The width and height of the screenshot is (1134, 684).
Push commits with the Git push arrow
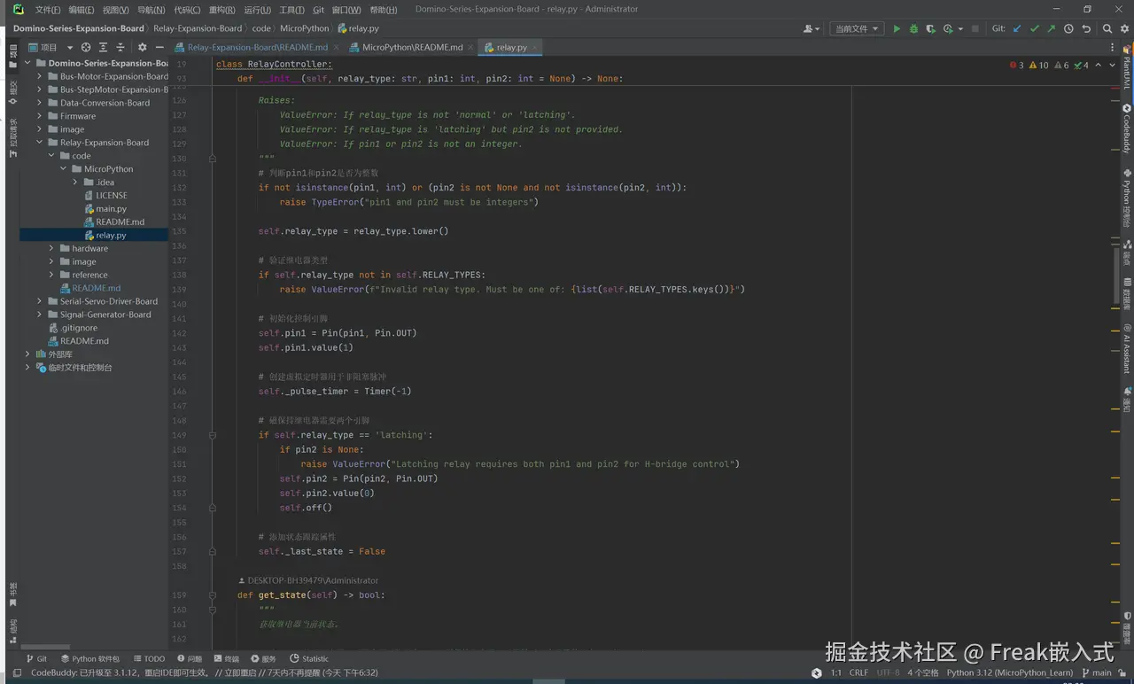point(1051,28)
